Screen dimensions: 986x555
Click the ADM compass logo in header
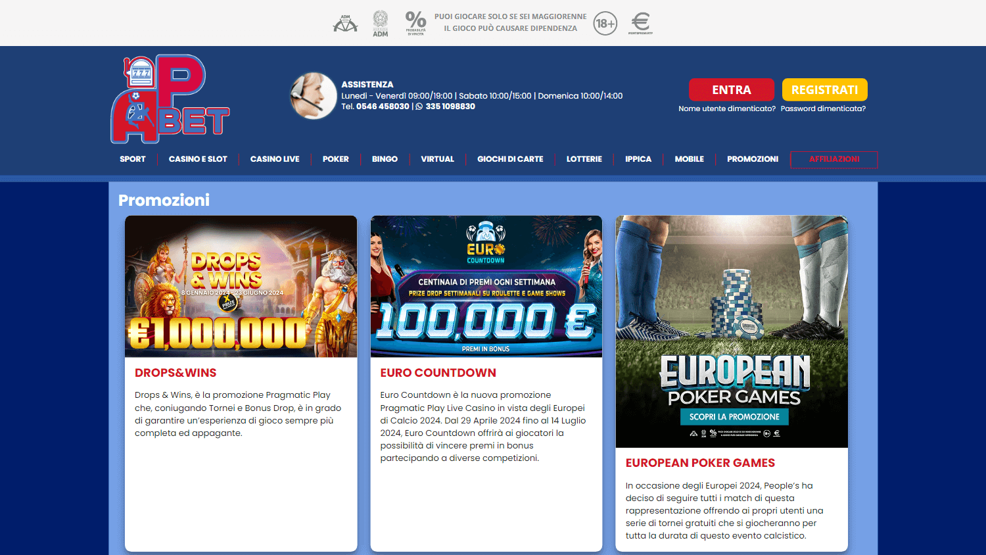(x=345, y=24)
